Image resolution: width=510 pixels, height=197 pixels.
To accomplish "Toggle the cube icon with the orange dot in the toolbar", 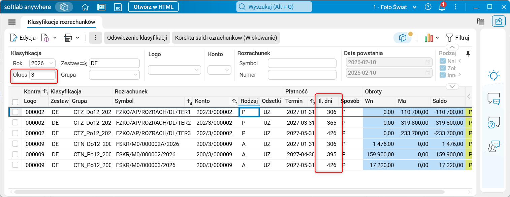I will tap(403, 38).
